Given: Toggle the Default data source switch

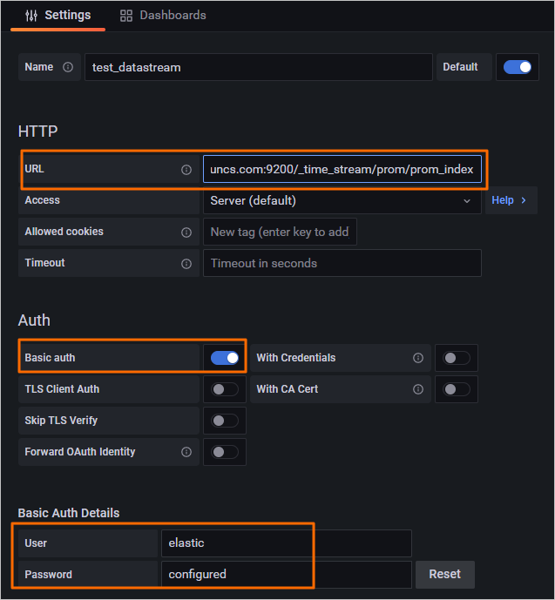Looking at the screenshot, I should tap(518, 67).
